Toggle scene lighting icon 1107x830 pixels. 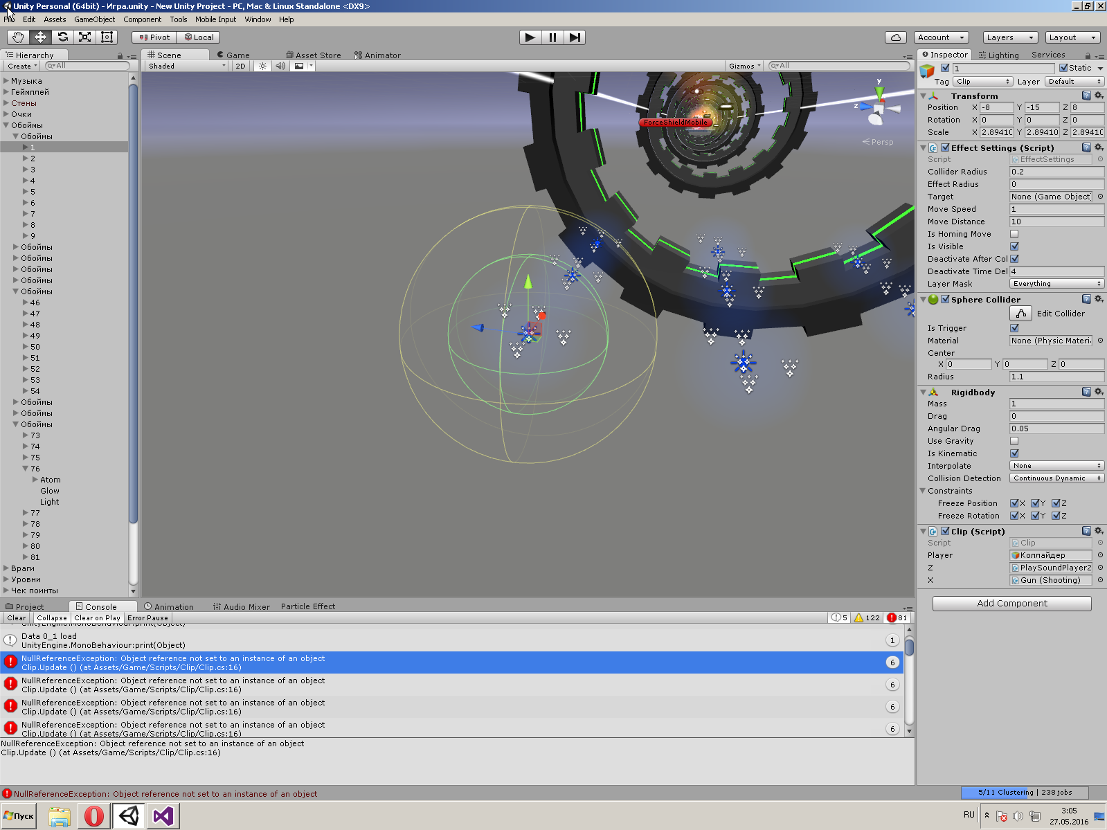[x=262, y=66]
